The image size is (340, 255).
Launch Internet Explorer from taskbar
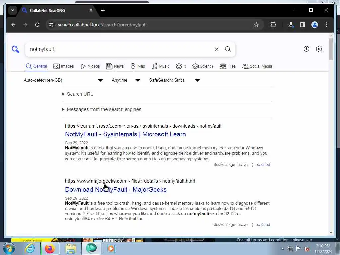(30, 248)
